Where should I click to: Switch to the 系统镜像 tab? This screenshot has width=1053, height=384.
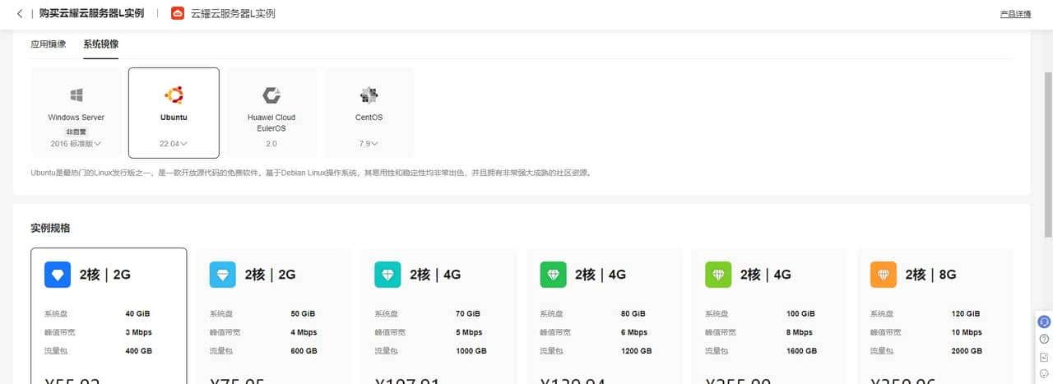pos(100,44)
